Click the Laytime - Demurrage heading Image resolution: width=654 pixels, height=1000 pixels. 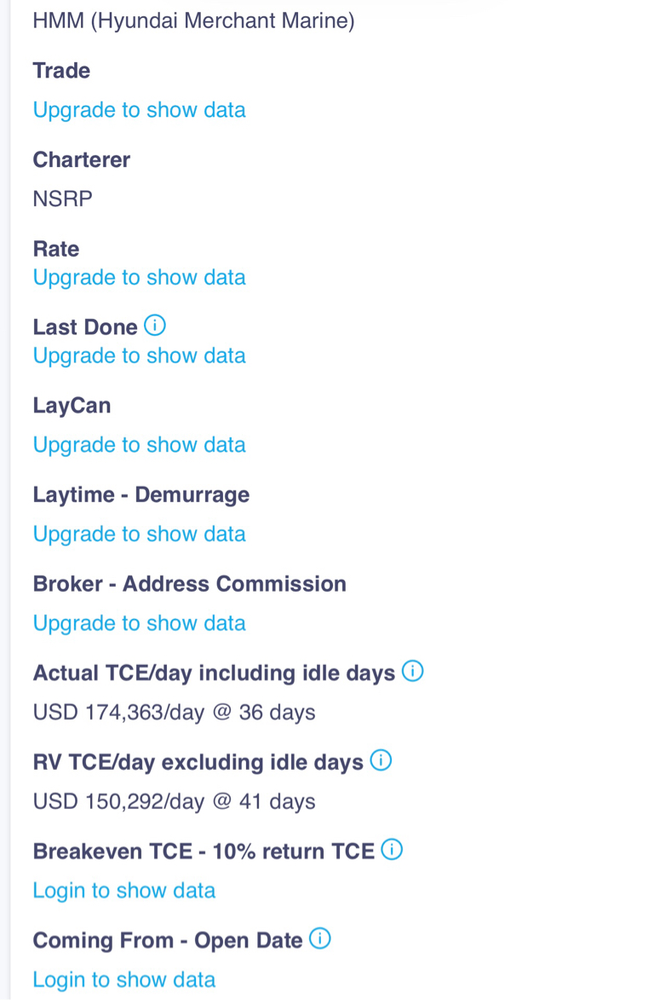tap(141, 494)
